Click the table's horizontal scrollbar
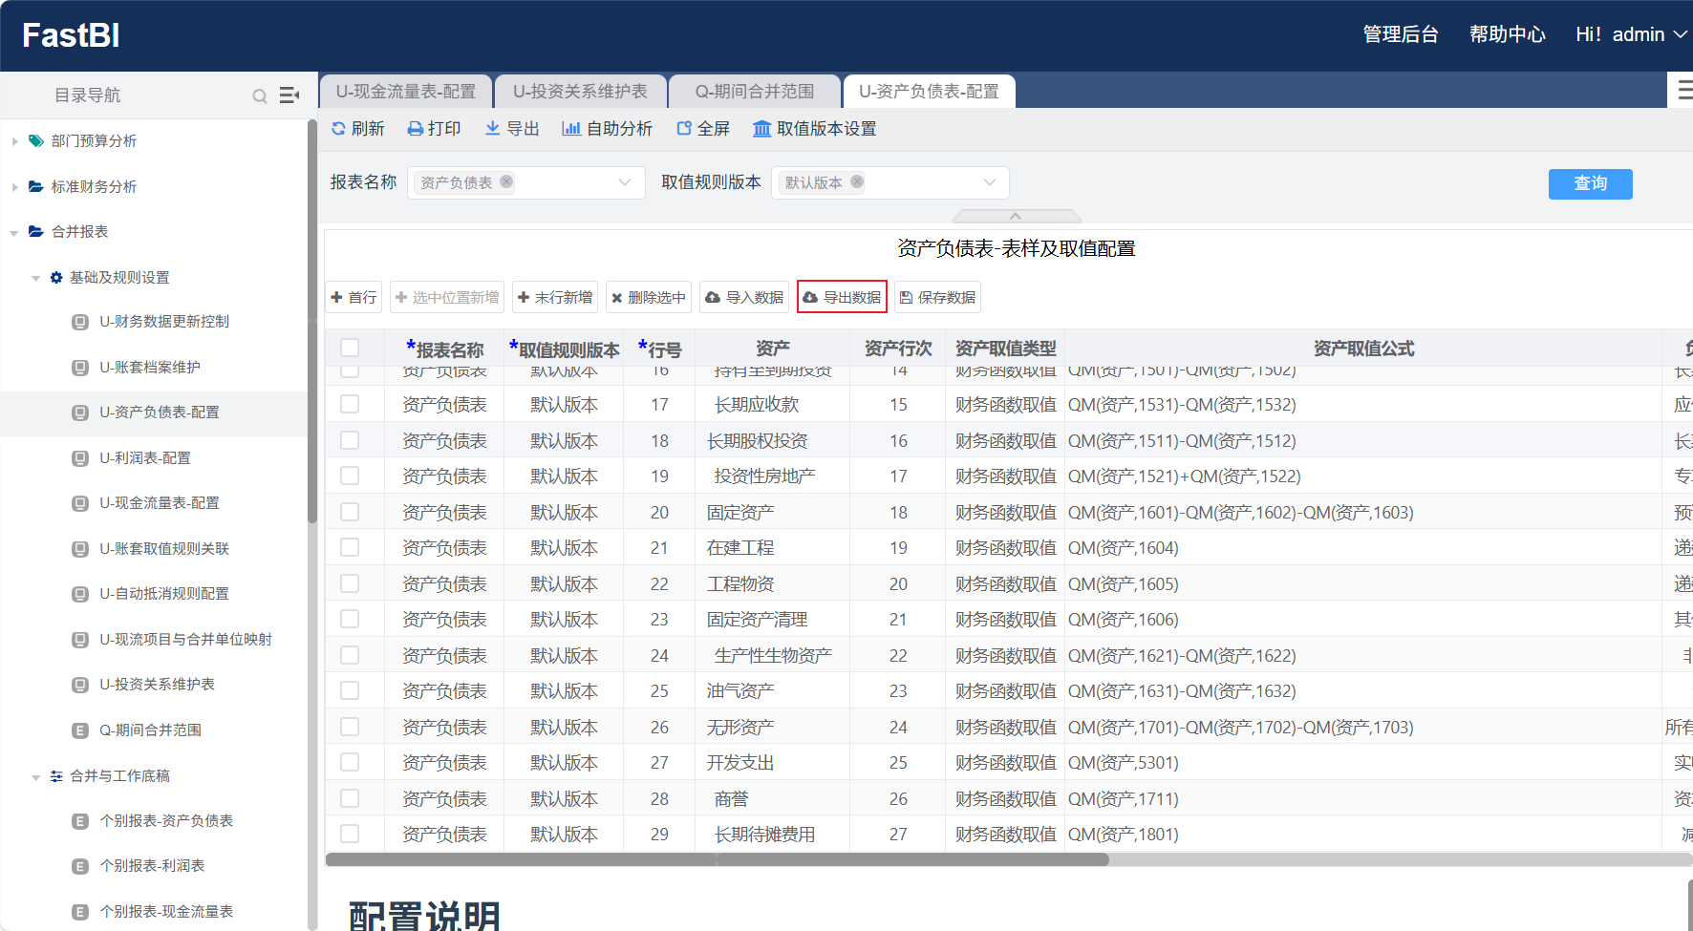The width and height of the screenshot is (1693, 931). pyautogui.click(x=717, y=859)
